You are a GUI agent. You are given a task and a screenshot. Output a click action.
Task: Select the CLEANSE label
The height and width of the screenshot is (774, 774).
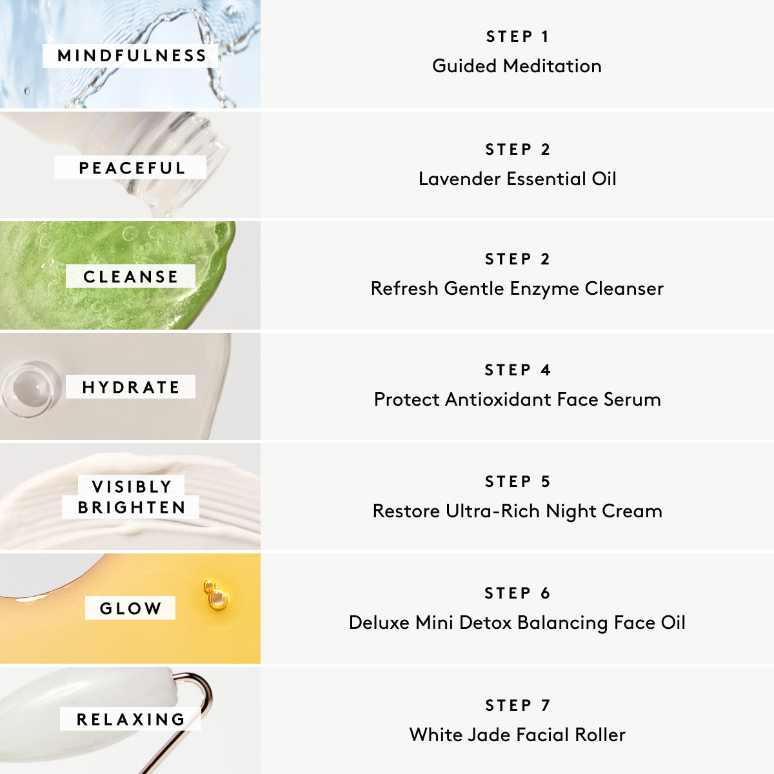tap(130, 276)
